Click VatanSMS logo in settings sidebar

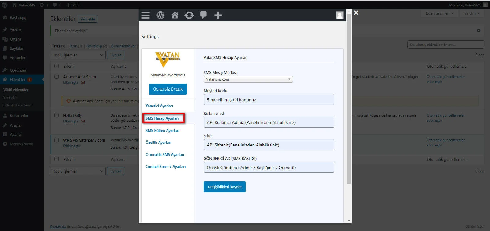coord(168,59)
